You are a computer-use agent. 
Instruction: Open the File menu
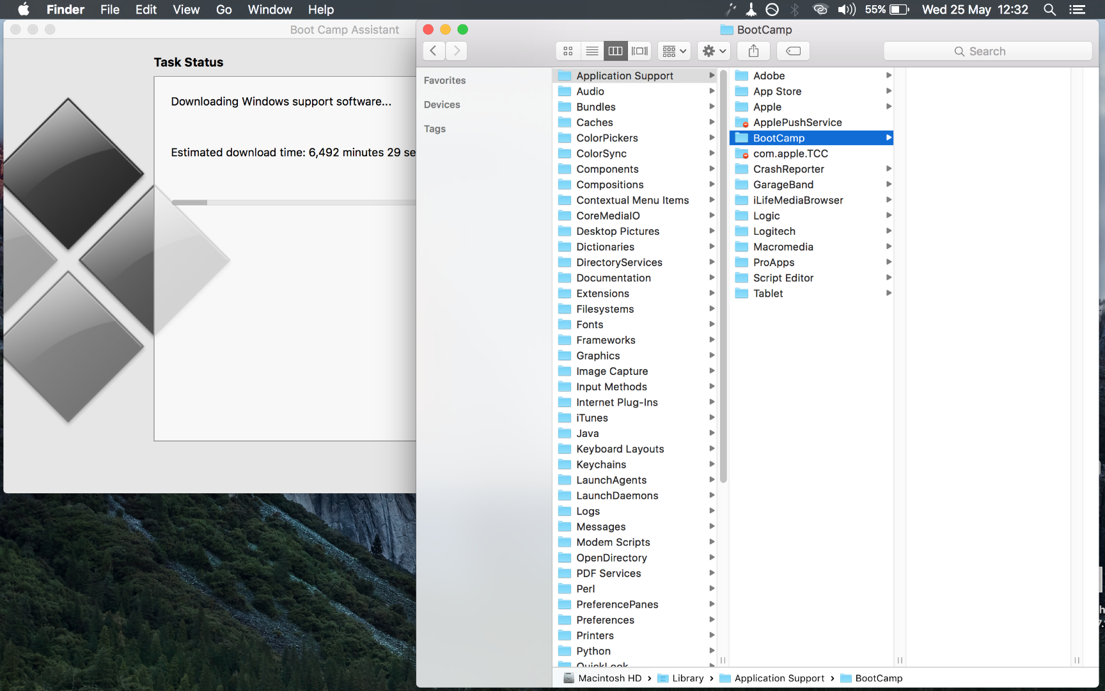(110, 10)
